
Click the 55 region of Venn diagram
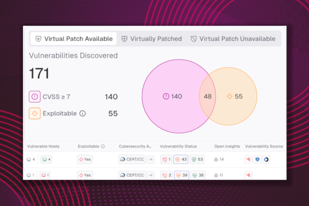pos(235,96)
